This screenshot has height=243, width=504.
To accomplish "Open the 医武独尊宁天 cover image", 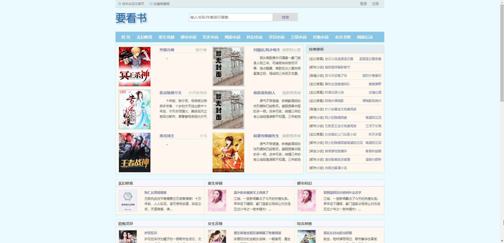I will [x=135, y=110].
